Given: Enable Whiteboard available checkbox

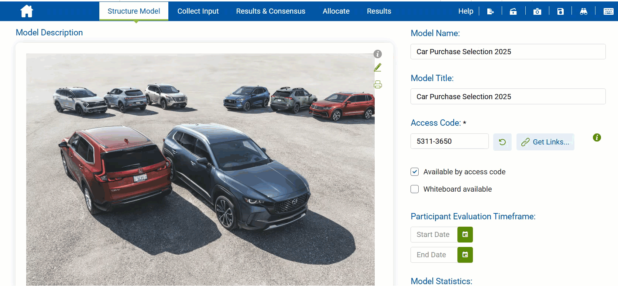Looking at the screenshot, I should pyautogui.click(x=415, y=189).
